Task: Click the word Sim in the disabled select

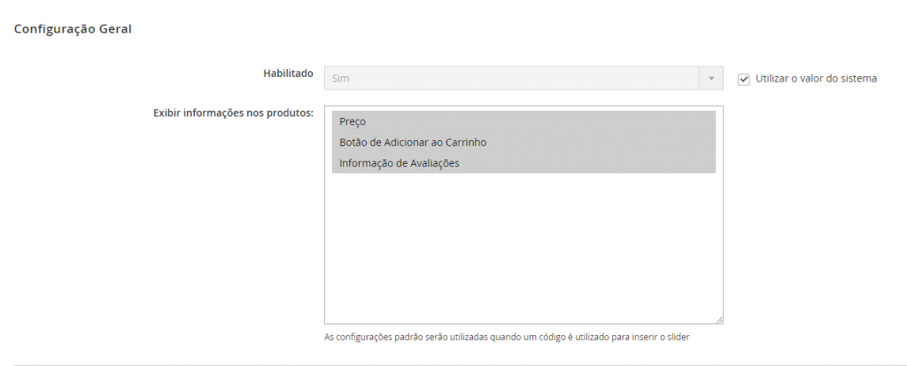Action: tap(341, 78)
